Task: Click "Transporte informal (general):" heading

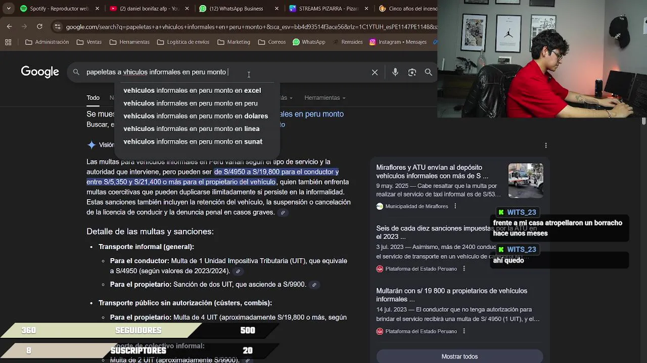Action: 146,247
